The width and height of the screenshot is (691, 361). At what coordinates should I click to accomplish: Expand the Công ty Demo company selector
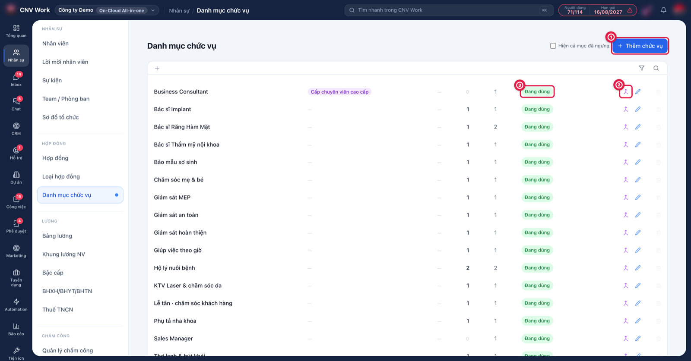tap(107, 10)
